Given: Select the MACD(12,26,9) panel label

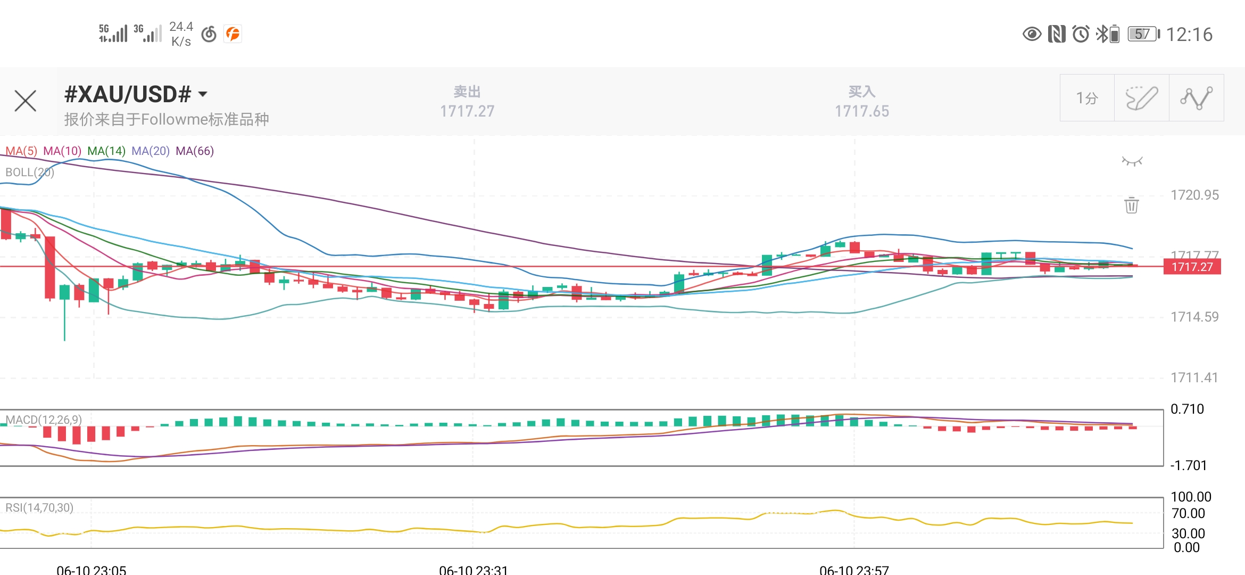Looking at the screenshot, I should pos(44,420).
